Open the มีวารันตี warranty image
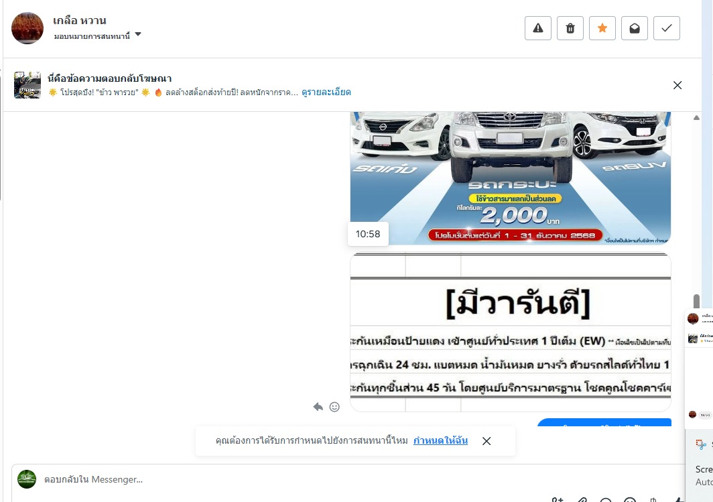713x502 pixels. pos(510,332)
